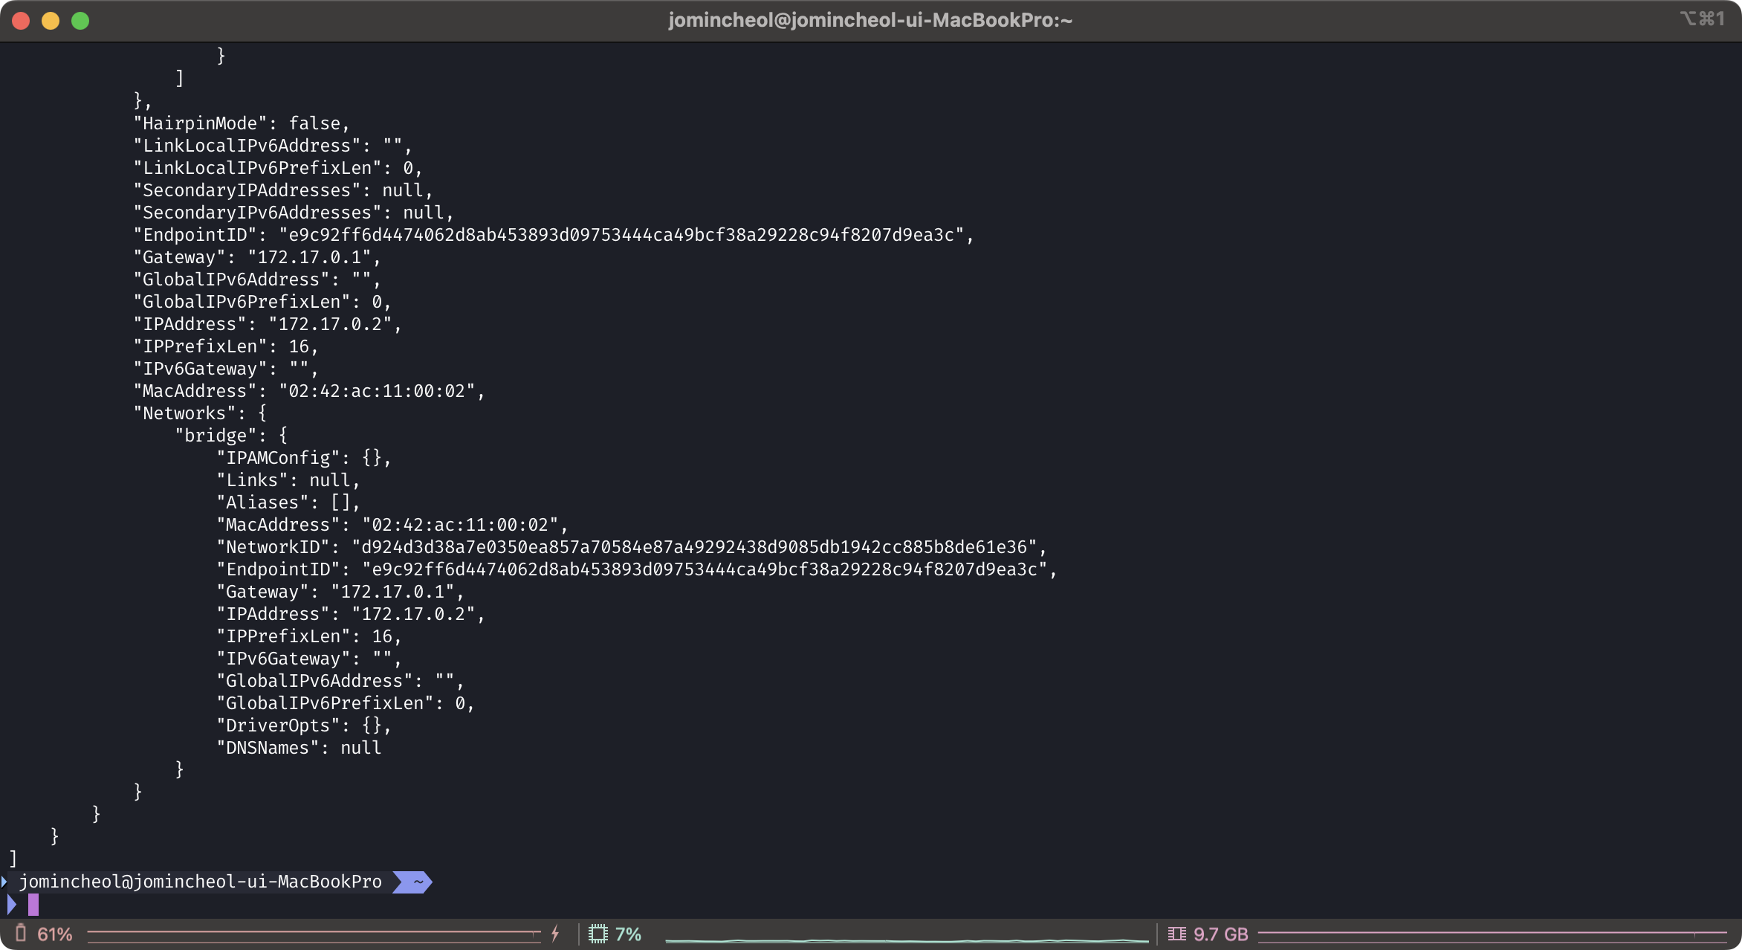
Task: Click the battery level history graph
Action: coord(314,932)
